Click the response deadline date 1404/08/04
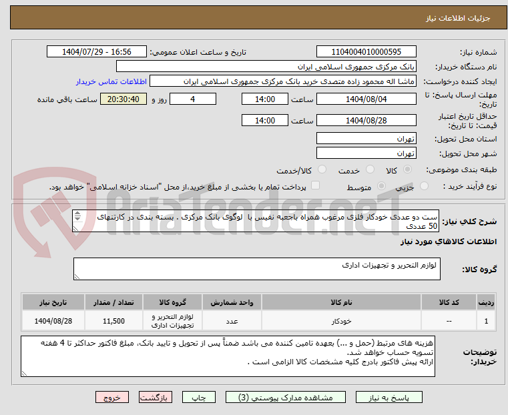508x415 pixels. pos(366,99)
